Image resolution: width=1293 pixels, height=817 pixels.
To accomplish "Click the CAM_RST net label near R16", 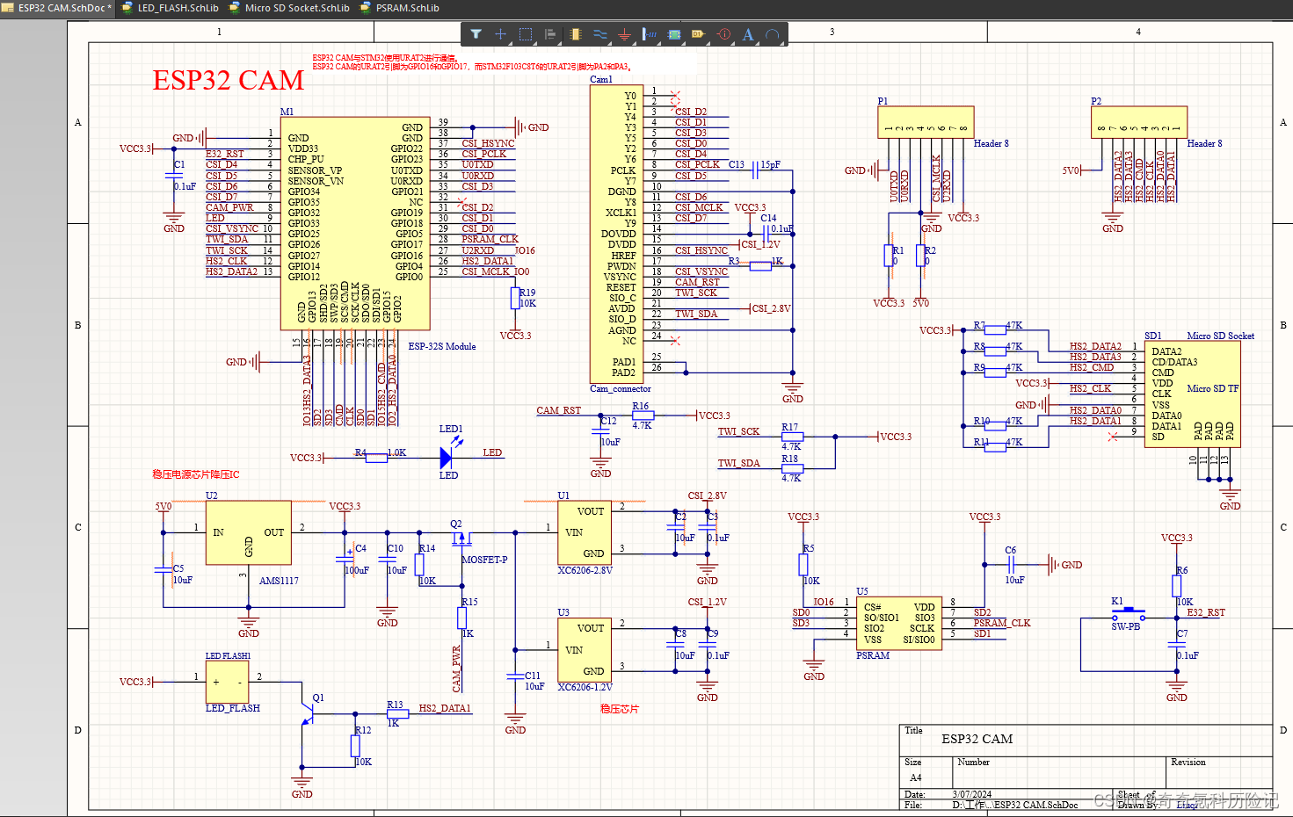I will (x=558, y=410).
